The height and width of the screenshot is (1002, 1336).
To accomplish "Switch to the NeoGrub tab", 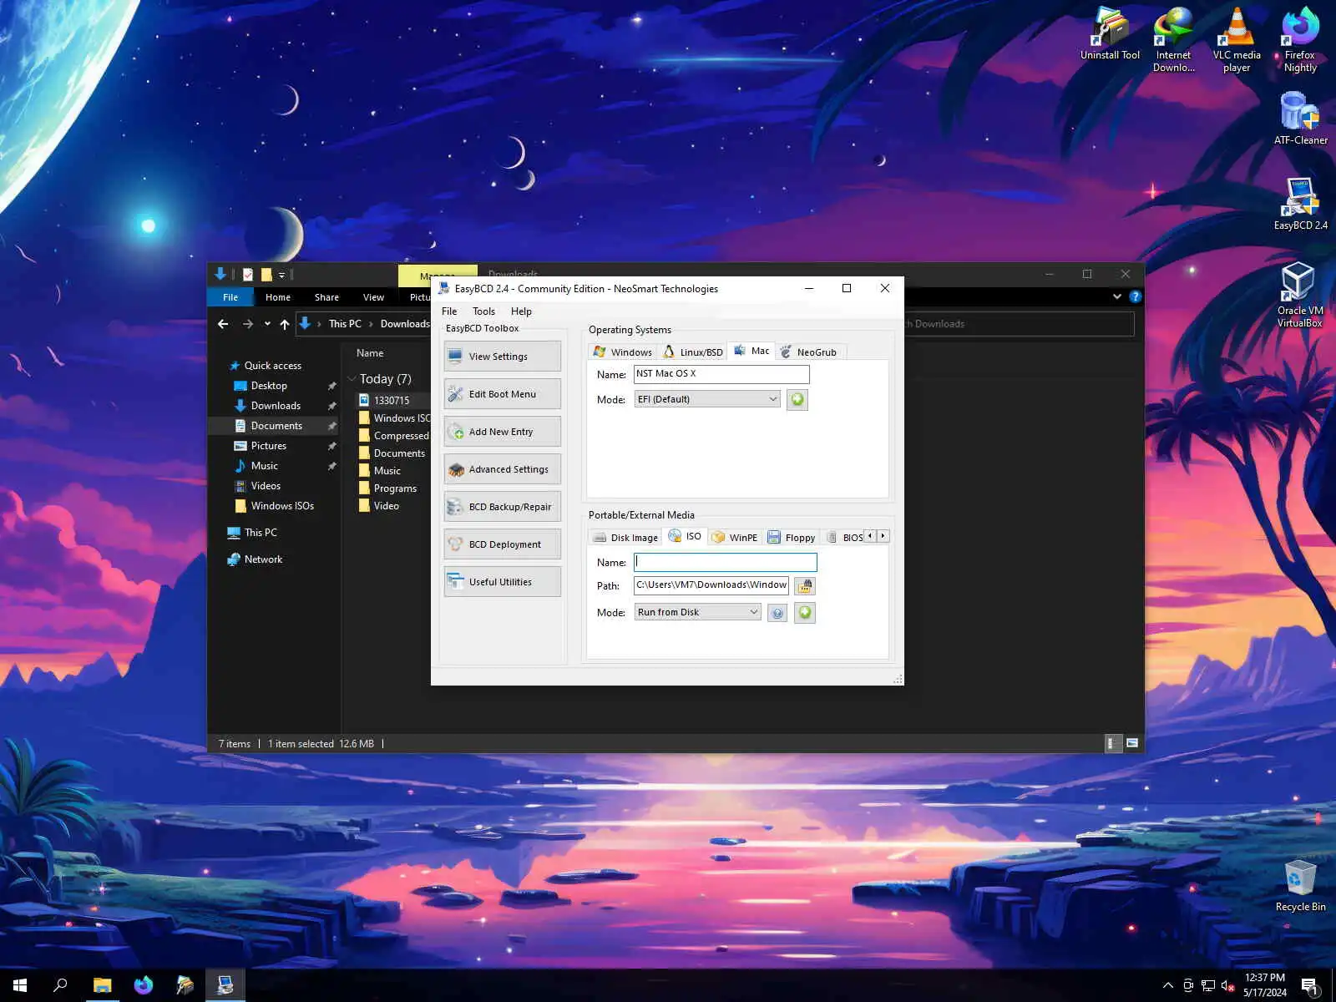I will [x=809, y=352].
